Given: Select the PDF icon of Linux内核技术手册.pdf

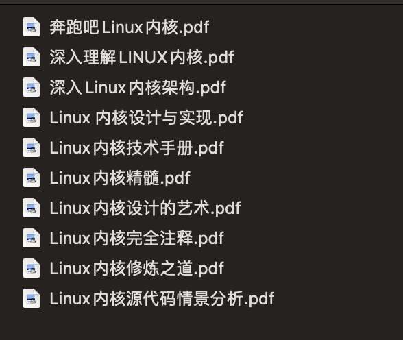Looking at the screenshot, I should pos(32,147).
